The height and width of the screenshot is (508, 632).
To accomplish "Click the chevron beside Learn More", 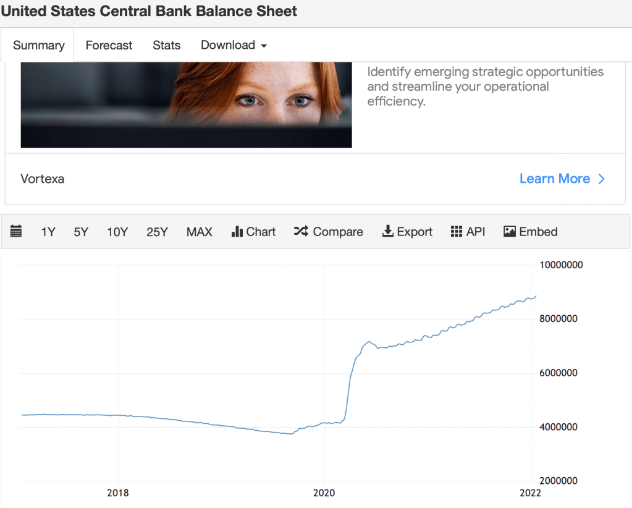I will (602, 179).
